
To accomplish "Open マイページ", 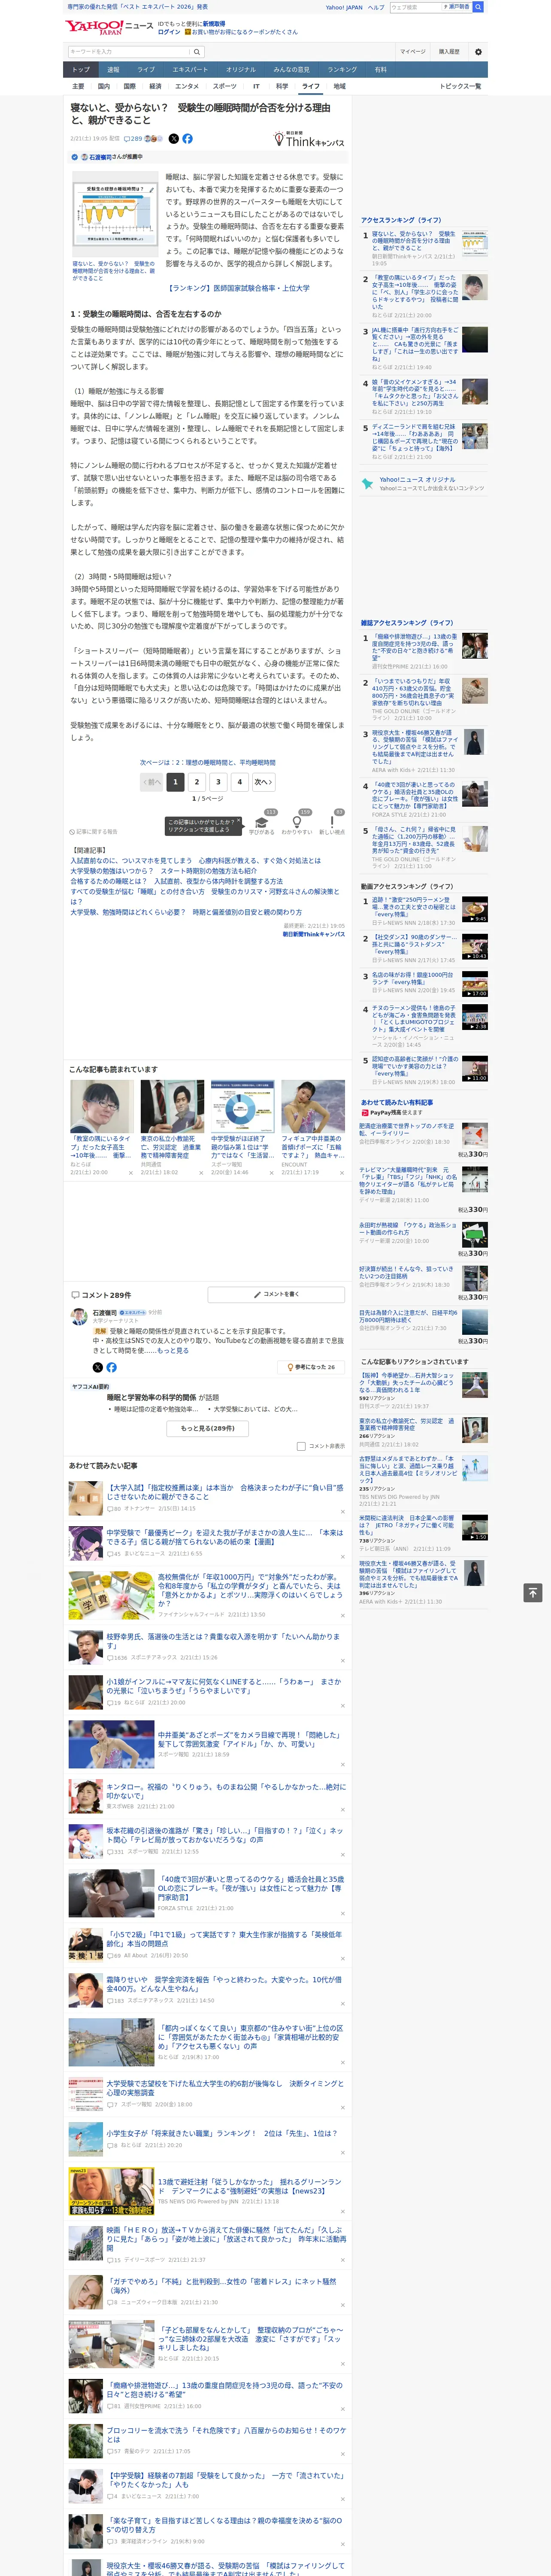I will point(412,51).
